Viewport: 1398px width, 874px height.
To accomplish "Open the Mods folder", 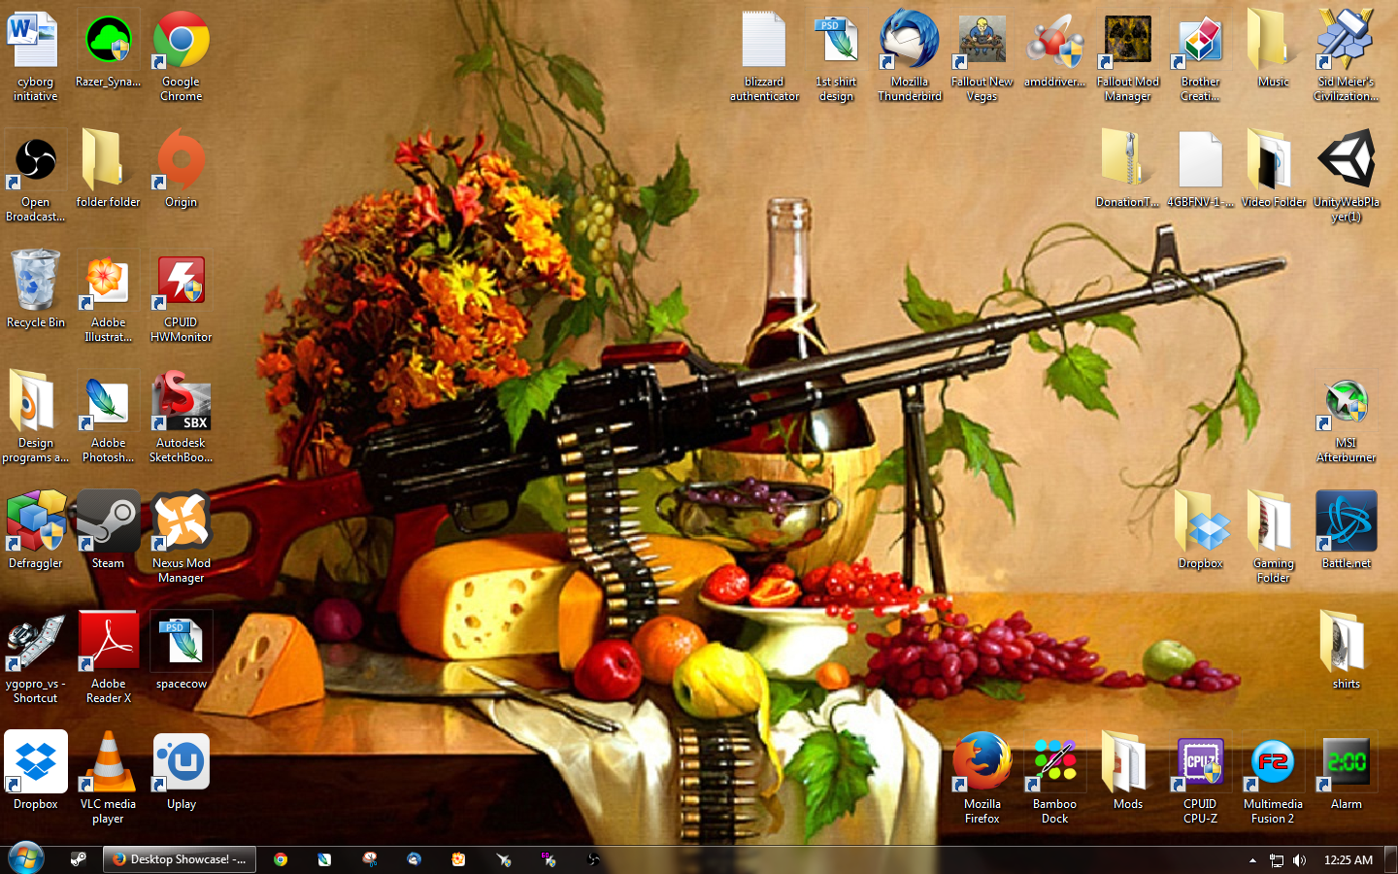I will pyautogui.click(x=1128, y=772).
